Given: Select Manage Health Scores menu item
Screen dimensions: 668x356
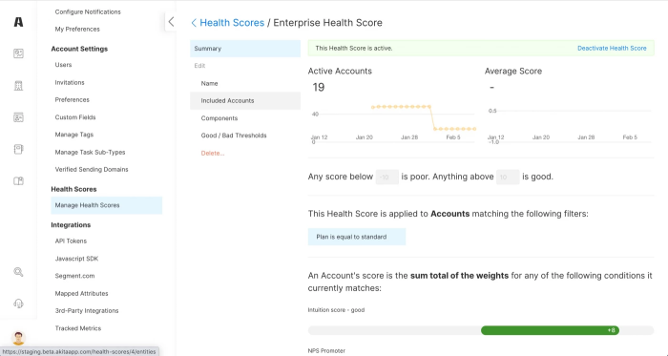Looking at the screenshot, I should pyautogui.click(x=107, y=205).
